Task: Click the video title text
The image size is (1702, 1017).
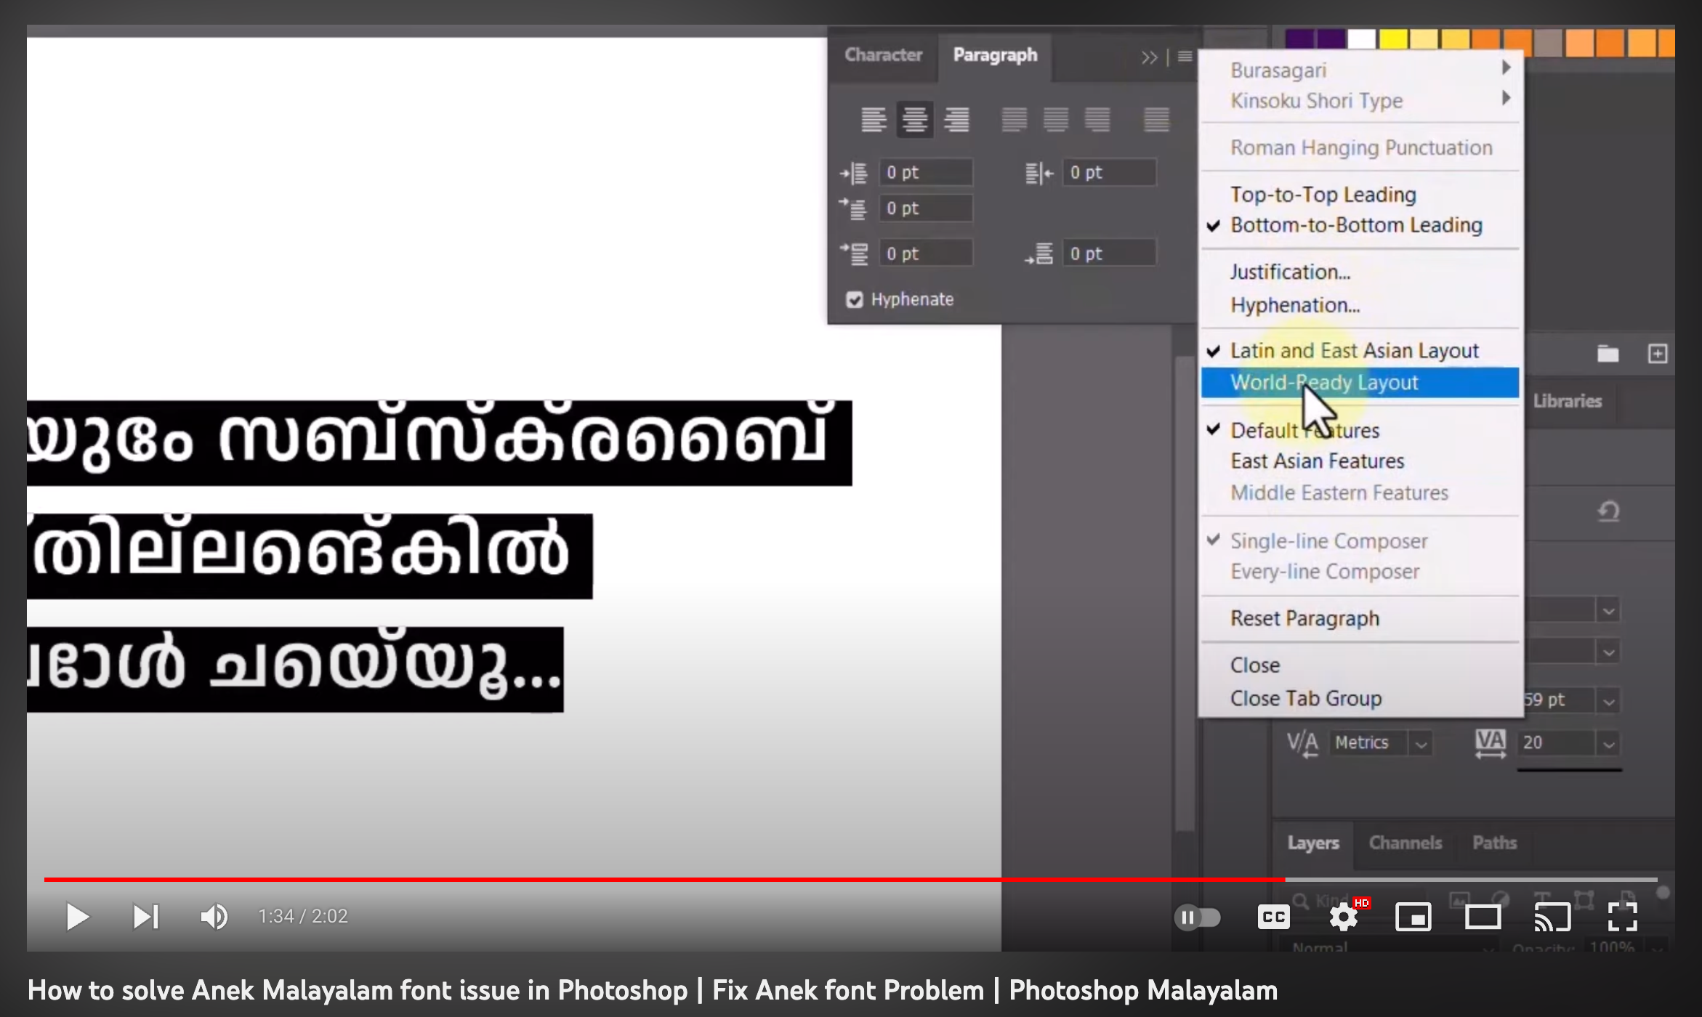Action: (x=653, y=990)
